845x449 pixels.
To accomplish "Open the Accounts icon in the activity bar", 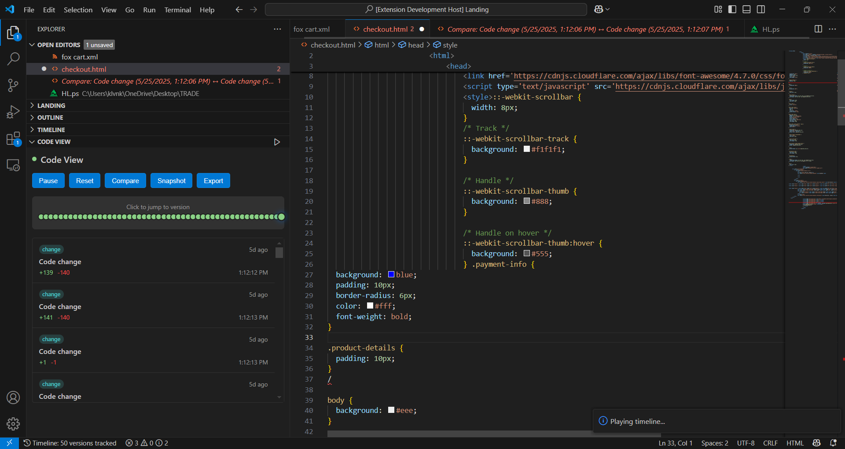I will click(13, 397).
